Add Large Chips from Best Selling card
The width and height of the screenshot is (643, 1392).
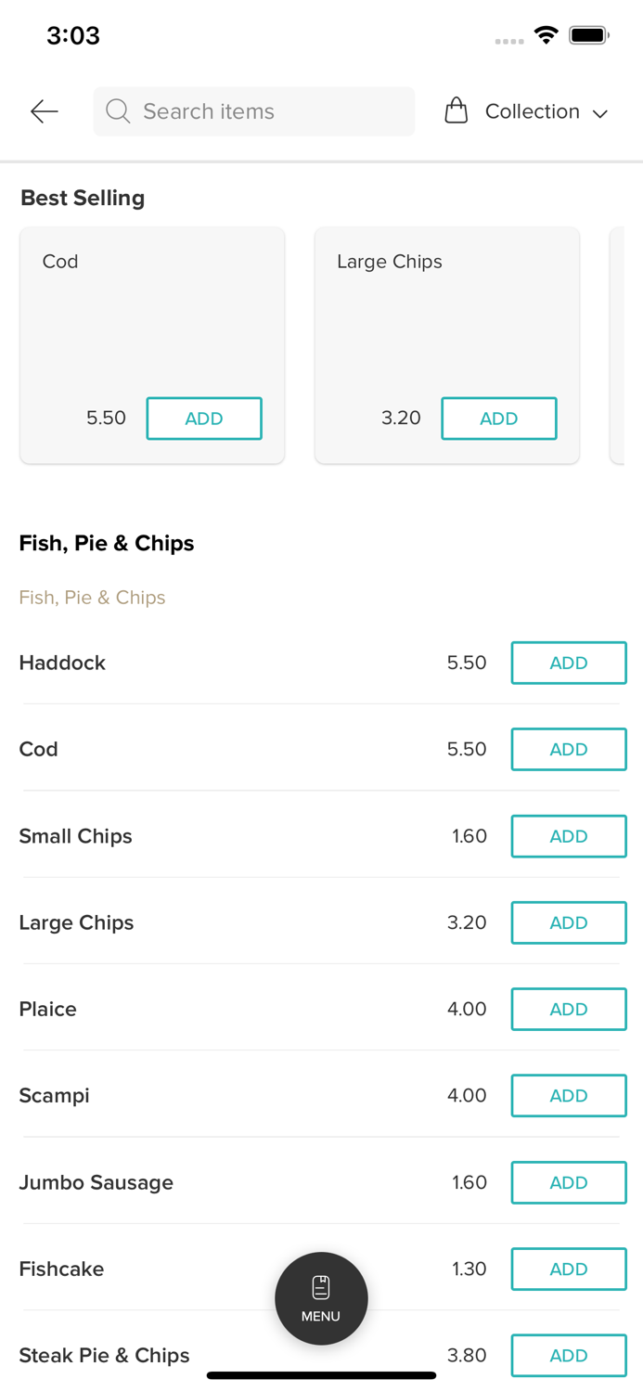499,418
